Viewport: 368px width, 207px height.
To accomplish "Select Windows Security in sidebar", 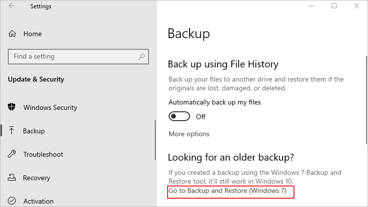I will coord(50,107).
